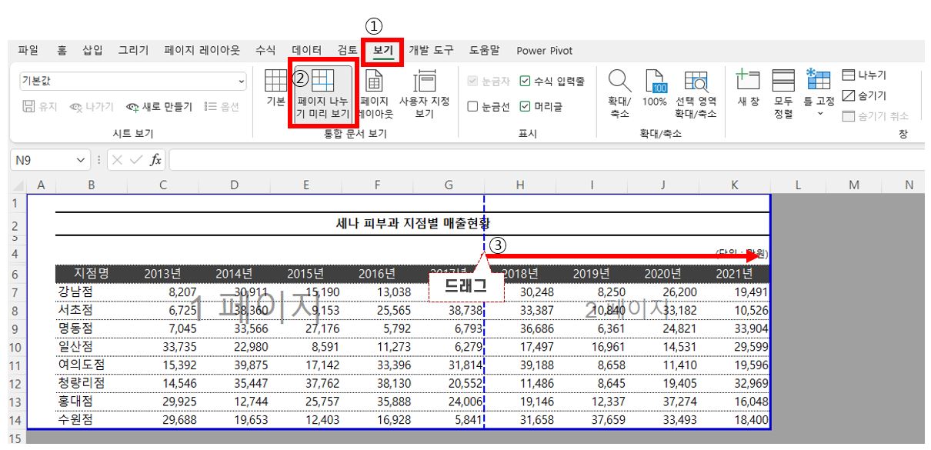Select row 7 header
This screenshot has width=931, height=450.
15,293
